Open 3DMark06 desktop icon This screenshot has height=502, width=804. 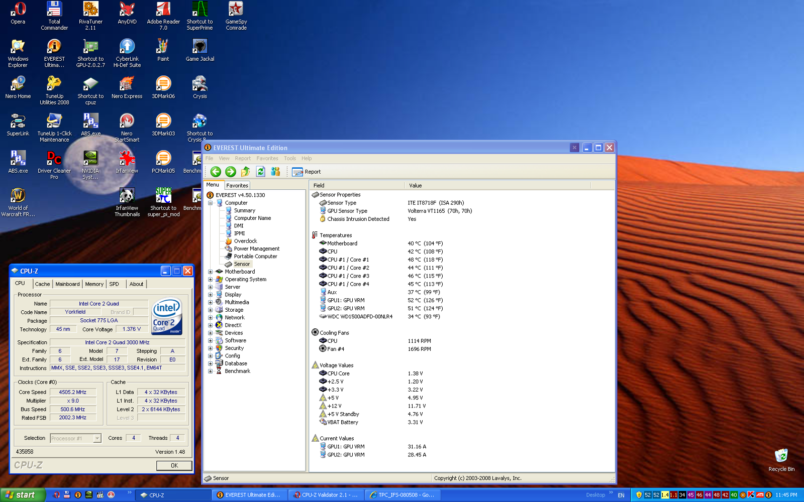163,87
